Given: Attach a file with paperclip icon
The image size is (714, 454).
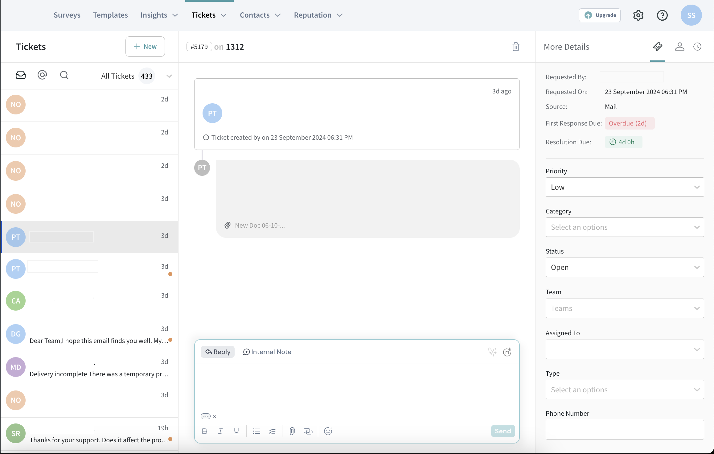Looking at the screenshot, I should pyautogui.click(x=292, y=431).
